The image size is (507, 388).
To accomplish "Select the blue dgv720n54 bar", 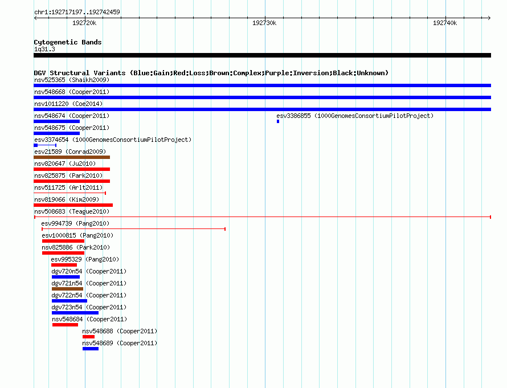I will tap(66, 277).
